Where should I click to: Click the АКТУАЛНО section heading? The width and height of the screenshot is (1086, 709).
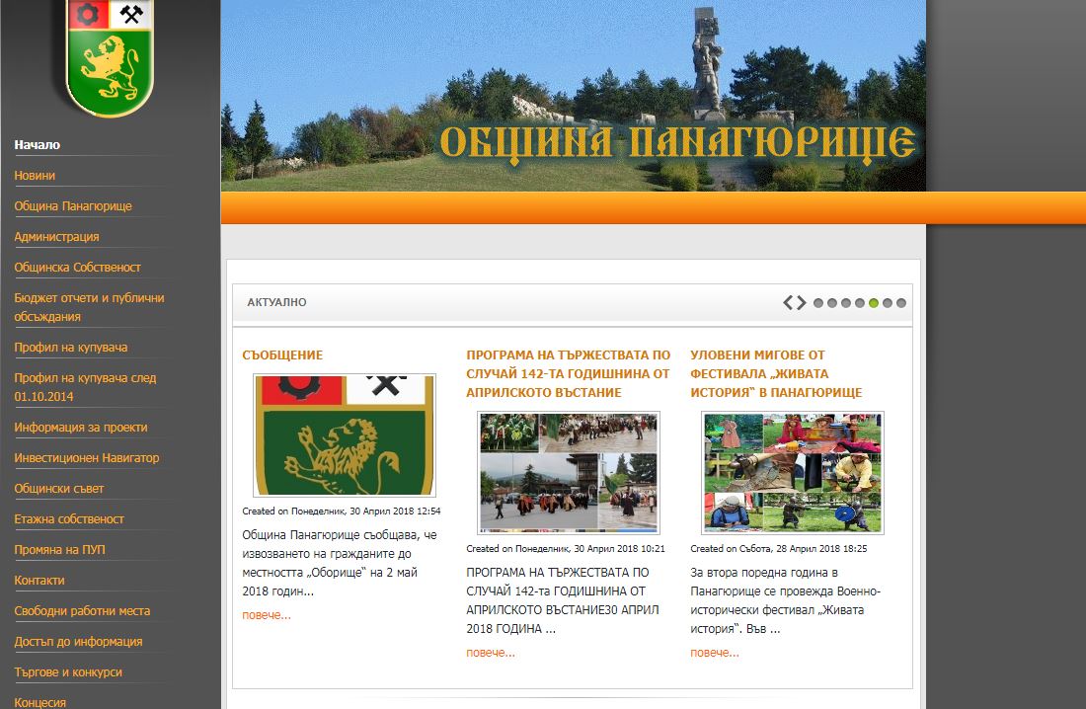[277, 302]
